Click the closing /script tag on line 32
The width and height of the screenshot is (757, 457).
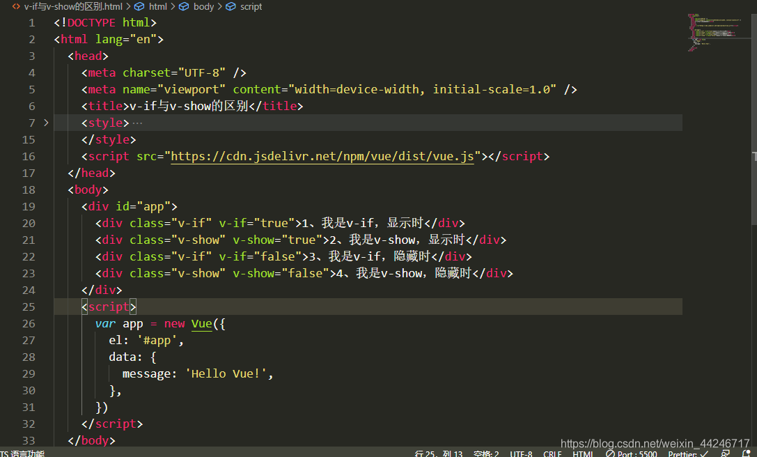(113, 424)
